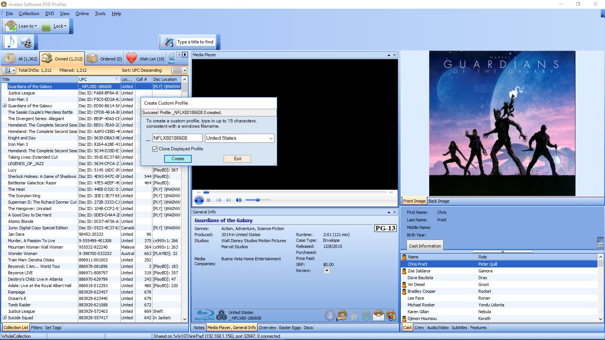The height and width of the screenshot is (340, 605).
Task: Expand the first Guardians of the Galaxy boxset row
Action: (5, 106)
